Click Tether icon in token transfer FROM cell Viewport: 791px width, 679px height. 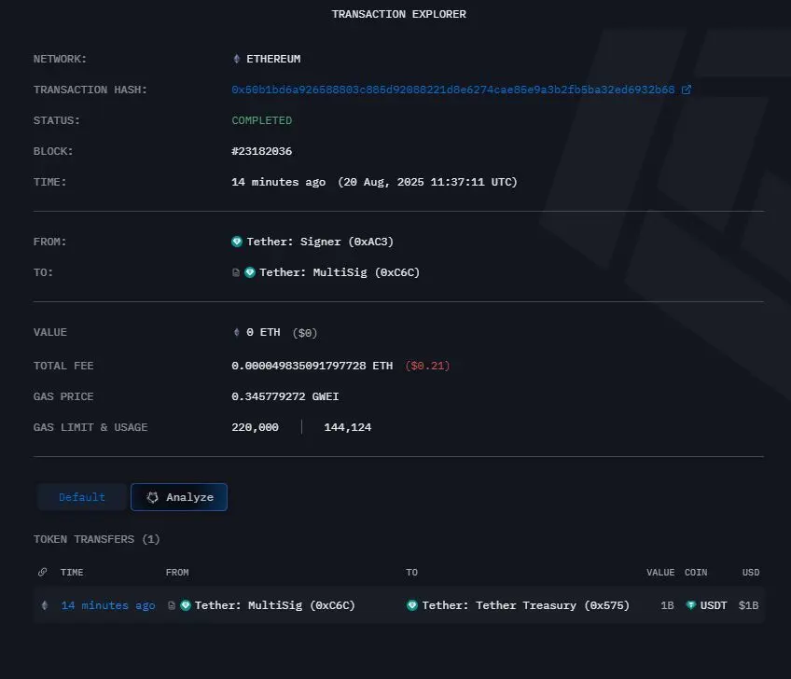pyautogui.click(x=186, y=605)
